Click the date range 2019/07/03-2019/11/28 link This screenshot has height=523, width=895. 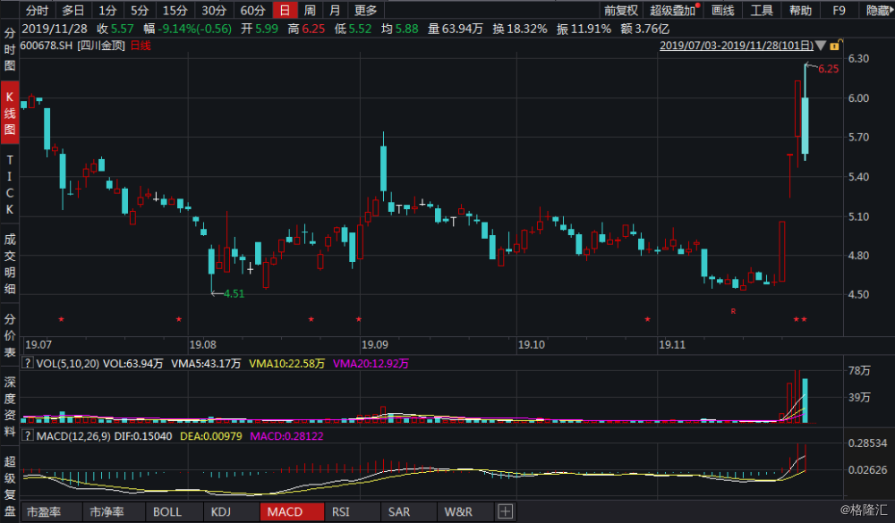point(737,46)
